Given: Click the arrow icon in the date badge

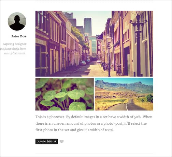Looking at the screenshot, I should (x=55, y=141).
